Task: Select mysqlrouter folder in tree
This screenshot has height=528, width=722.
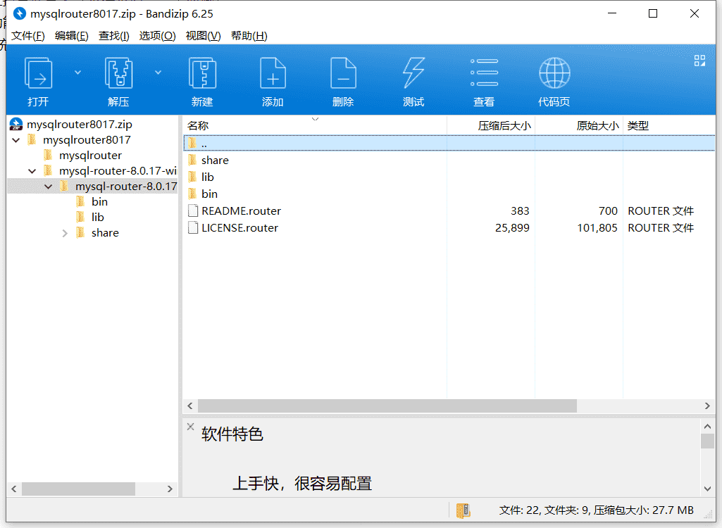Action: point(90,156)
